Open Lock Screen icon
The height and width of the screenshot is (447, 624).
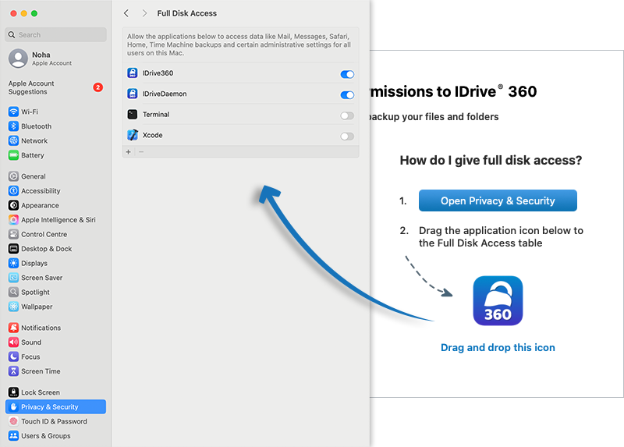point(13,392)
